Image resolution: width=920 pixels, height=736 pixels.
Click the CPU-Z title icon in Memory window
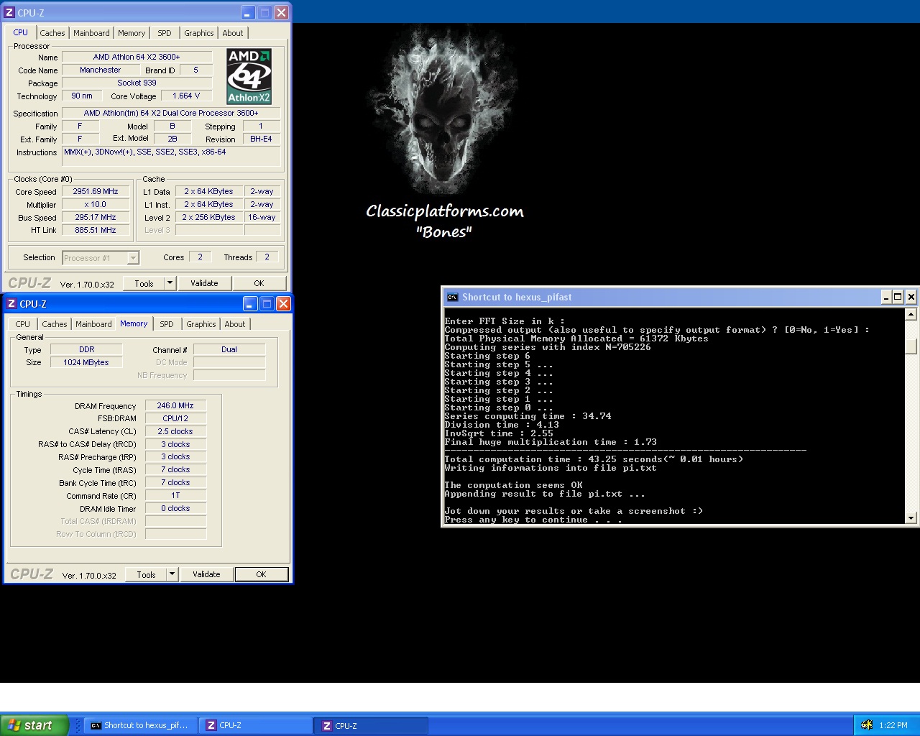(11, 304)
